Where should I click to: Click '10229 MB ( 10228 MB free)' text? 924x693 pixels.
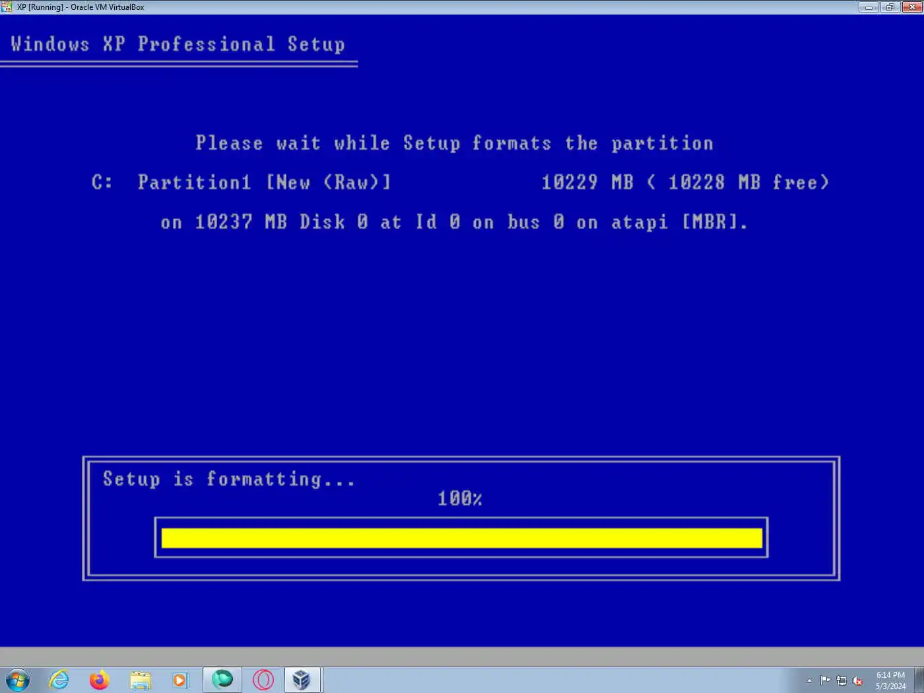[685, 182]
